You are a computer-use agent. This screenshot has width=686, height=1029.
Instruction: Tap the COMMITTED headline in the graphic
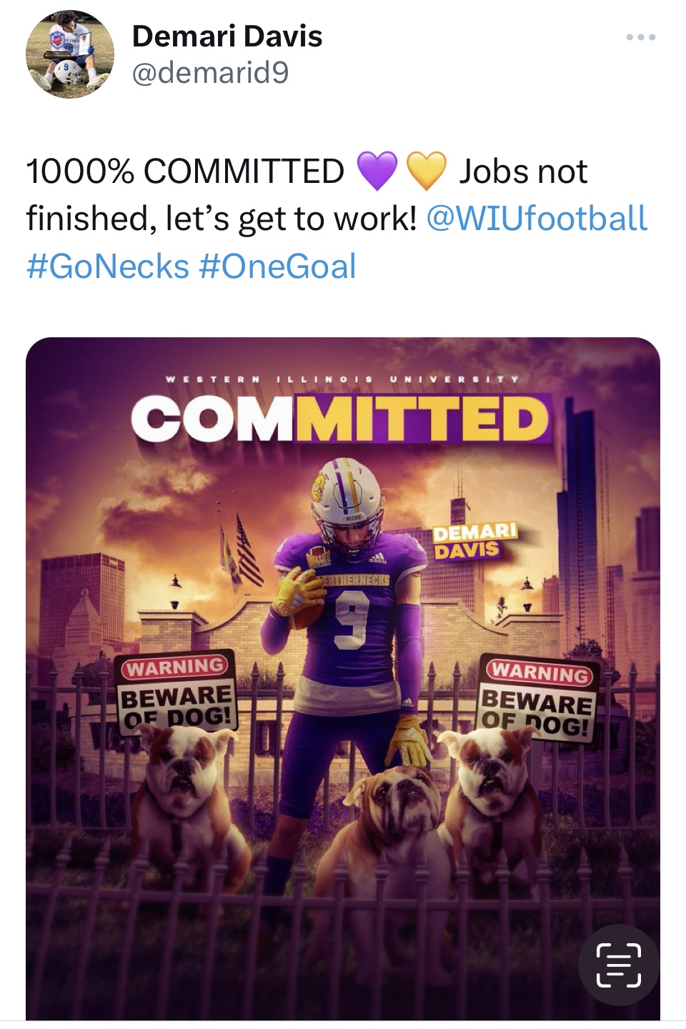(x=340, y=419)
